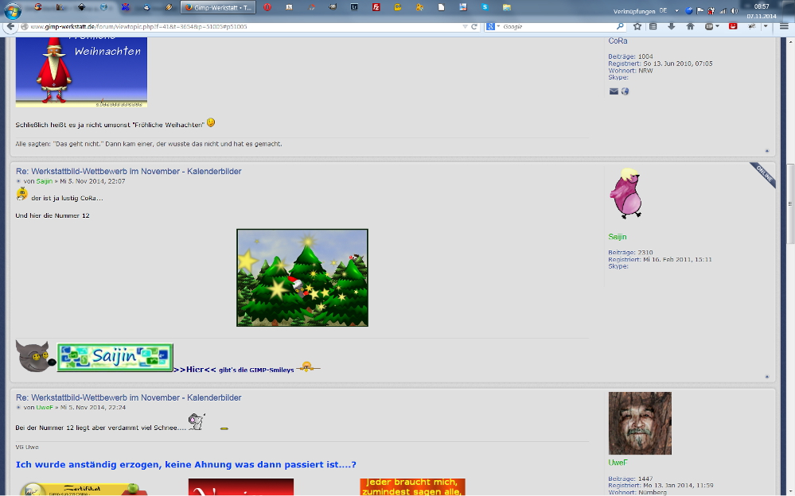
Task: Click 'Wohnort: NRW' in CoRa's profile
Action: pos(630,71)
